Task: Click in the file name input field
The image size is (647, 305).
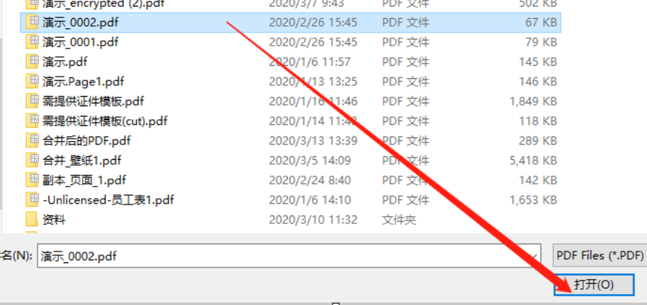Action: click(x=288, y=256)
